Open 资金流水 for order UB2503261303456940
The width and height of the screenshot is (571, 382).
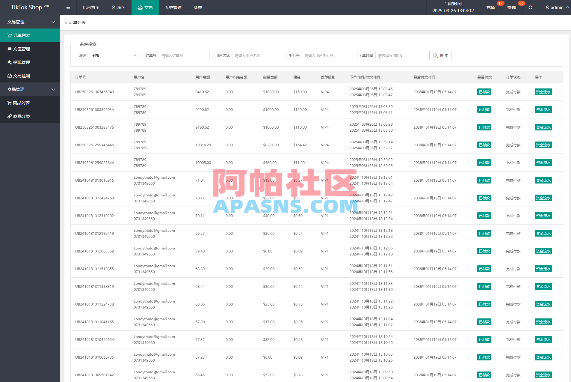pos(543,92)
